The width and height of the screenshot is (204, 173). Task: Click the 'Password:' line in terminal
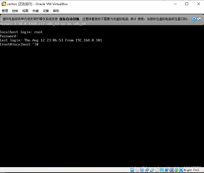click(x=9, y=36)
